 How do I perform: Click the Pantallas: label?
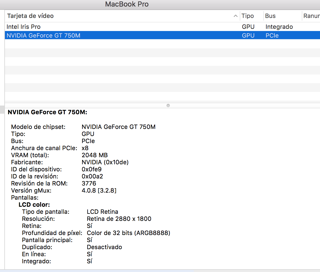click(x=25, y=197)
